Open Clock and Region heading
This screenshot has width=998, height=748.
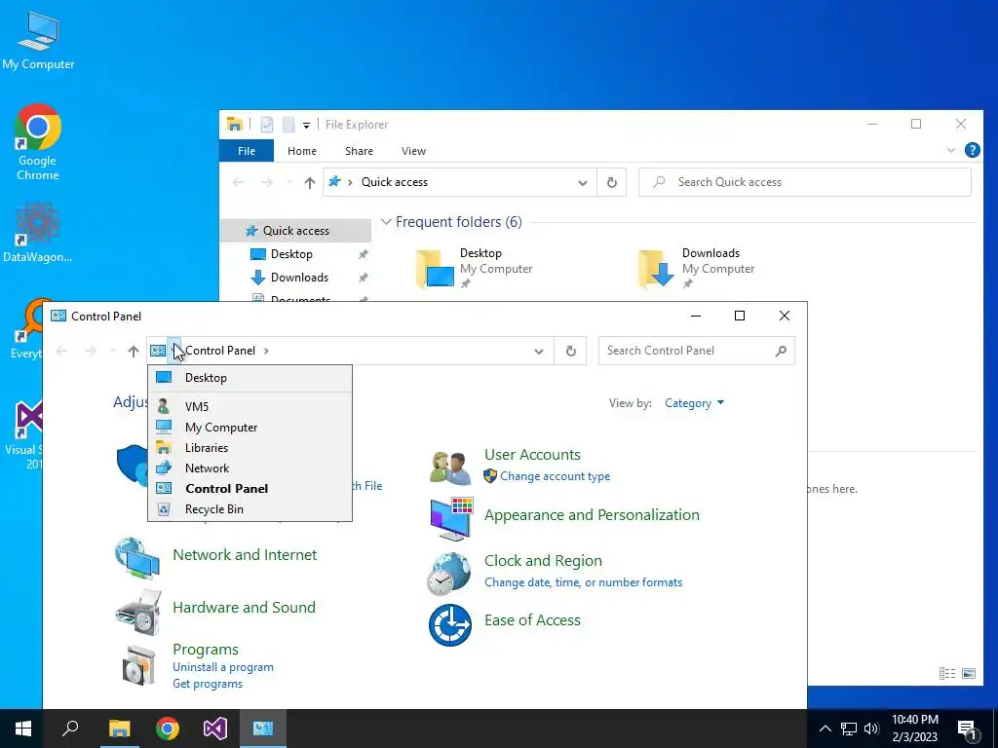pos(543,561)
